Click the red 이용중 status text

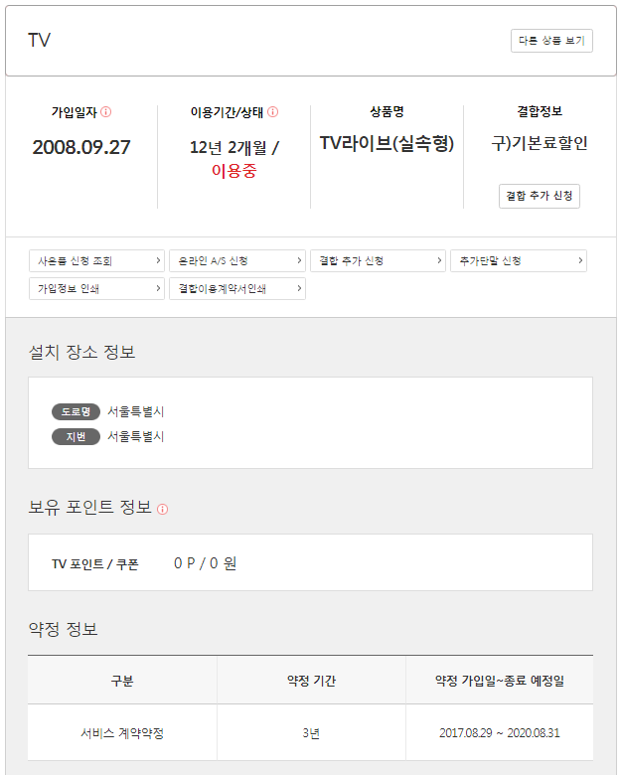tap(233, 170)
